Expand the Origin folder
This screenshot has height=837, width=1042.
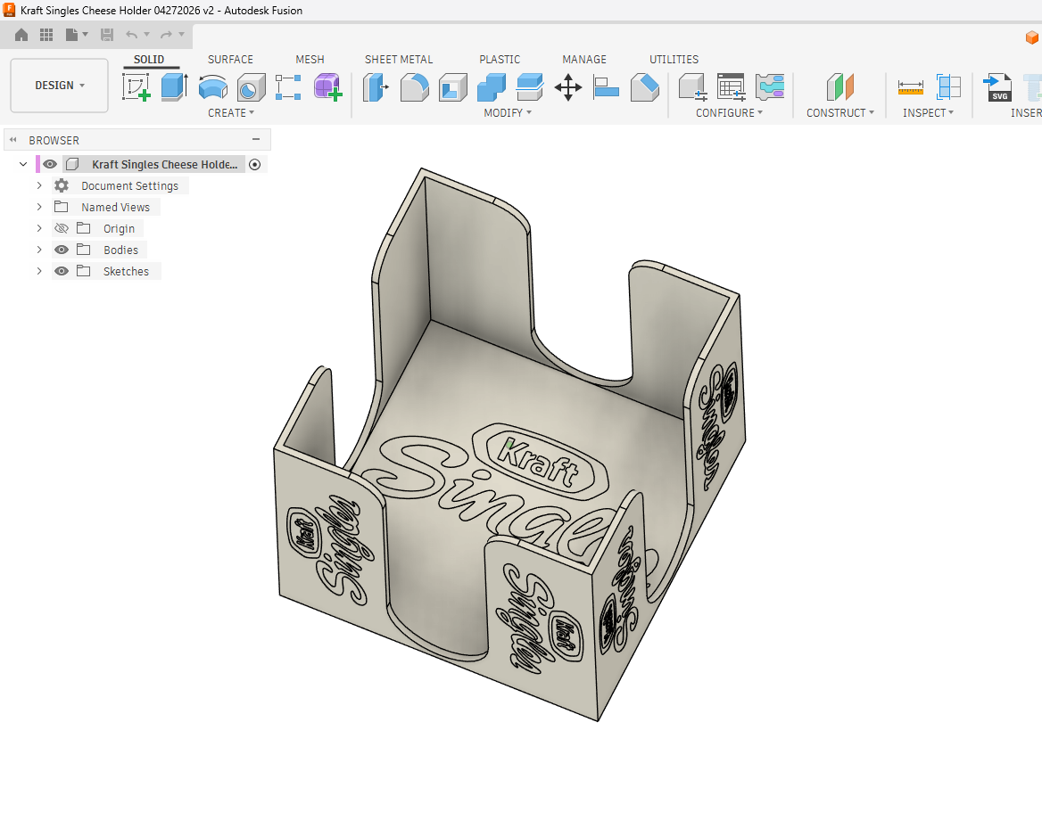click(39, 228)
